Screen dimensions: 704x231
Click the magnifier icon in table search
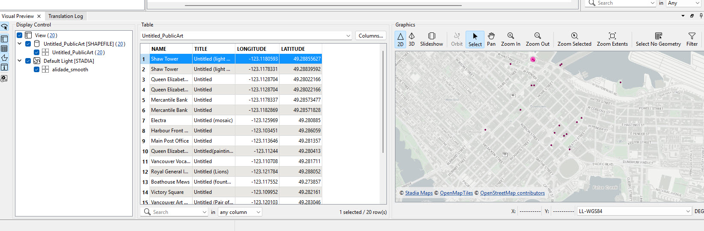147,212
